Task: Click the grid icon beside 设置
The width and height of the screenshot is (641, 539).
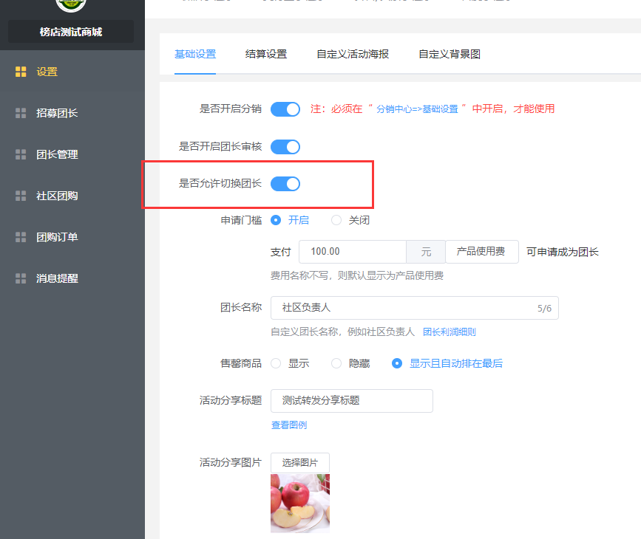Action: click(x=21, y=72)
